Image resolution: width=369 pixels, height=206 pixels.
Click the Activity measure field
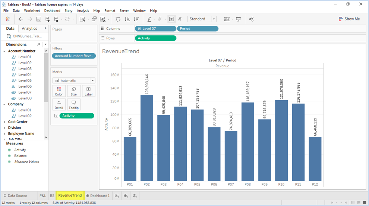tap(20, 150)
